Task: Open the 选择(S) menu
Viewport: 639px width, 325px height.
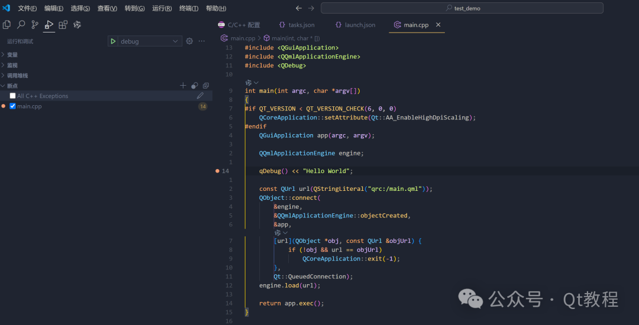Action: pos(80,8)
